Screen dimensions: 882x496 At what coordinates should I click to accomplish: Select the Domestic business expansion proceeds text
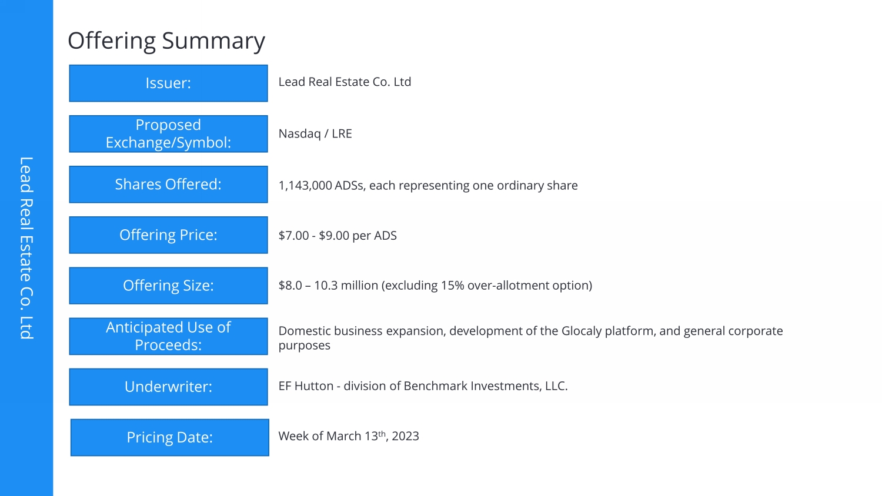click(x=530, y=338)
